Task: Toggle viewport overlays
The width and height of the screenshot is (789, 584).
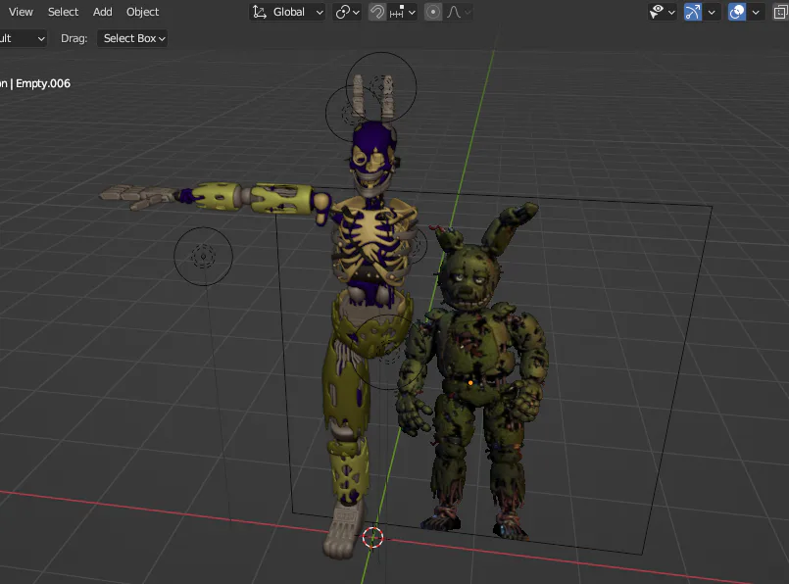Action: click(737, 12)
